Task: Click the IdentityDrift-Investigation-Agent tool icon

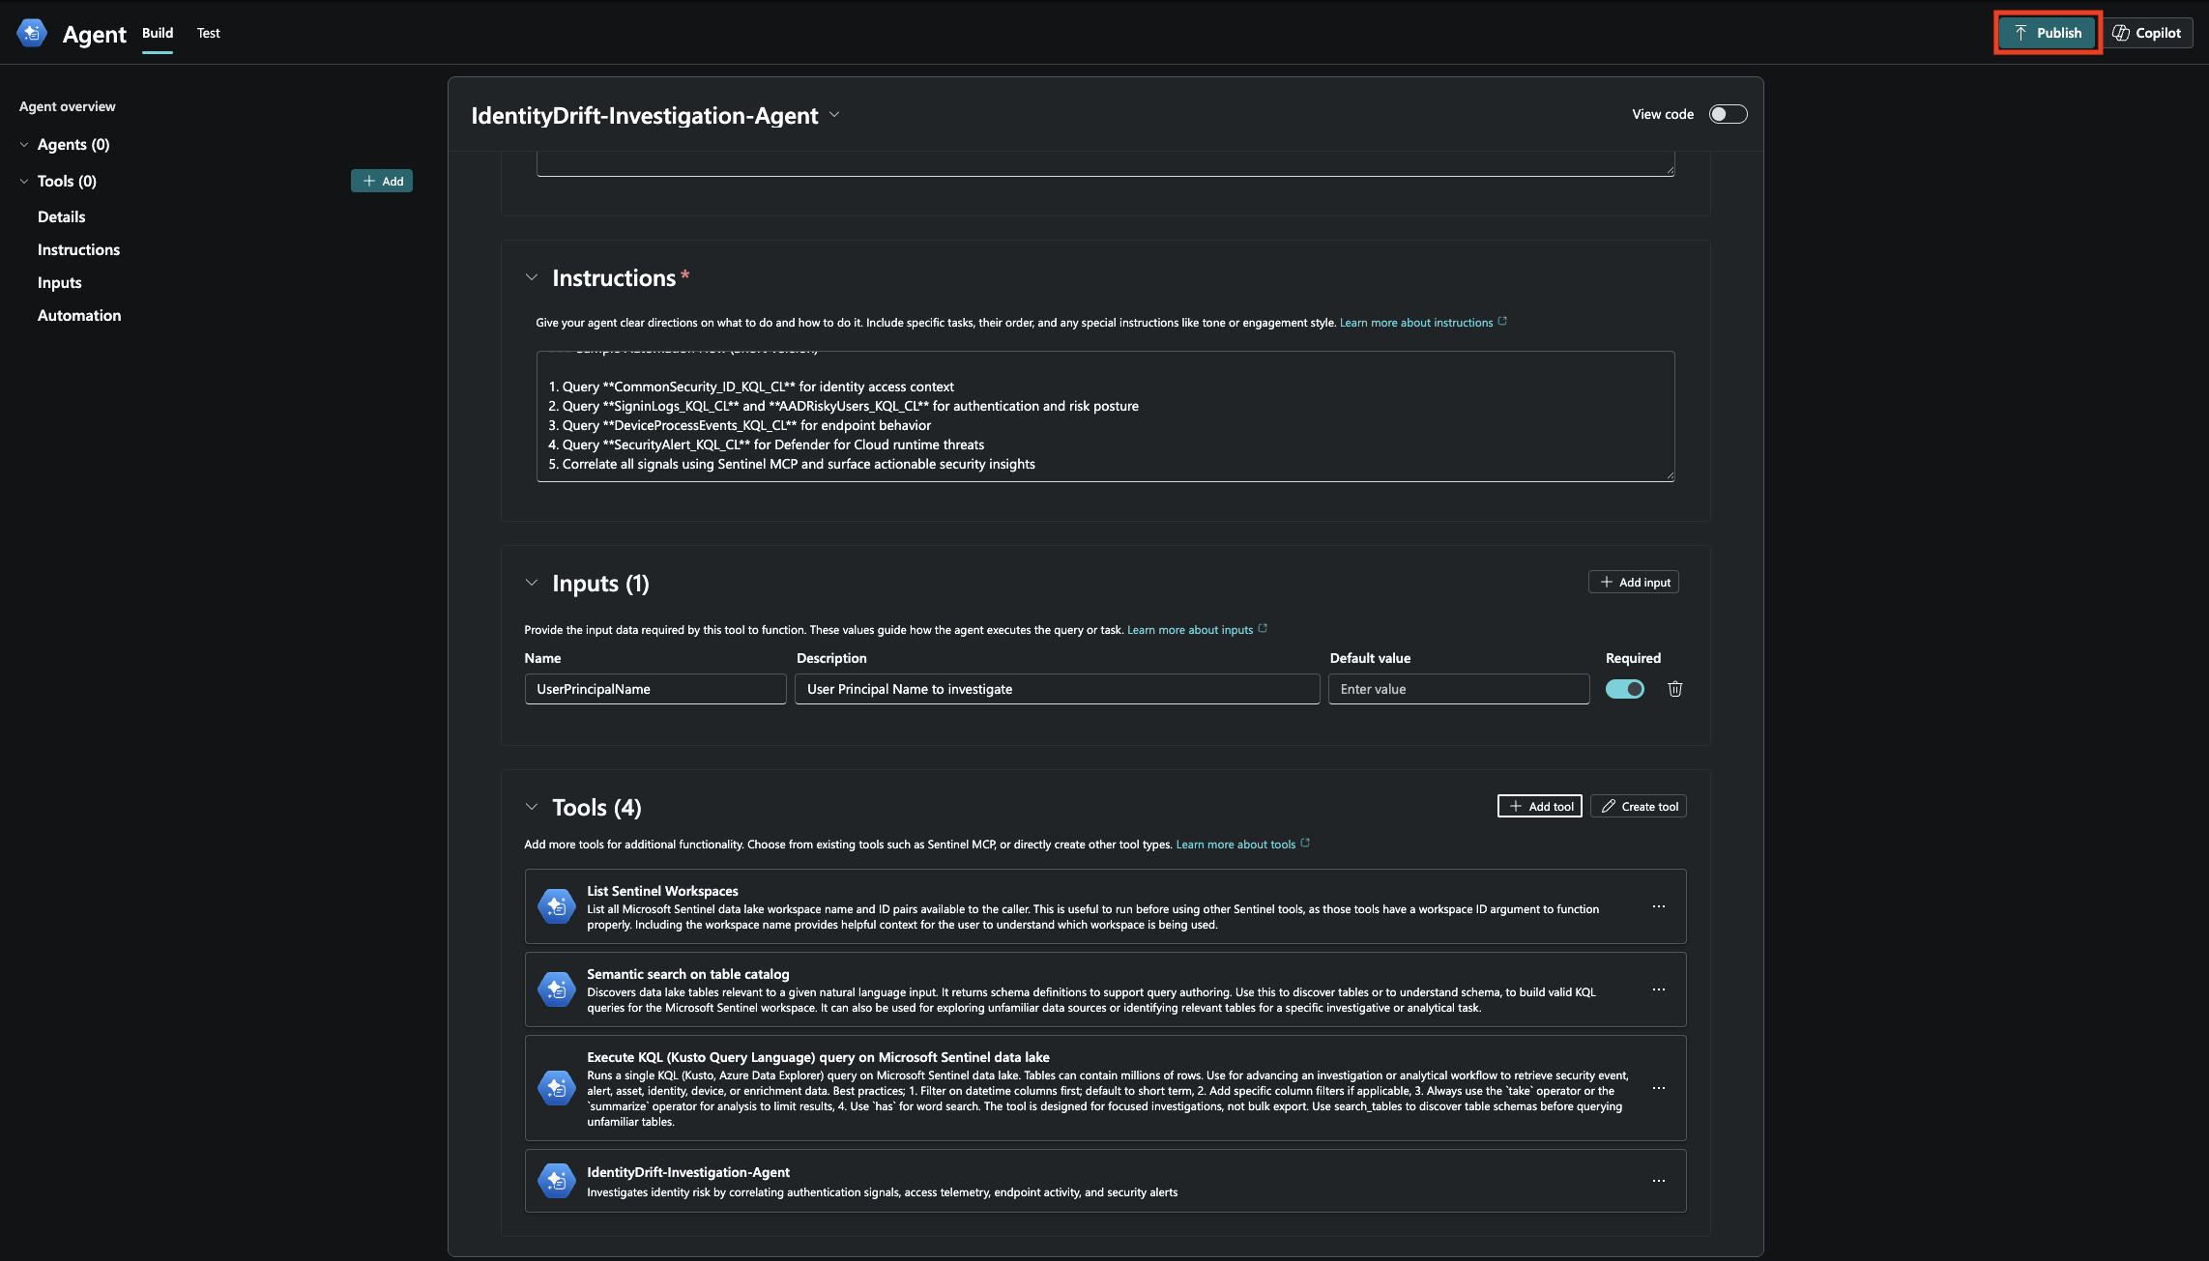Action: [557, 1181]
